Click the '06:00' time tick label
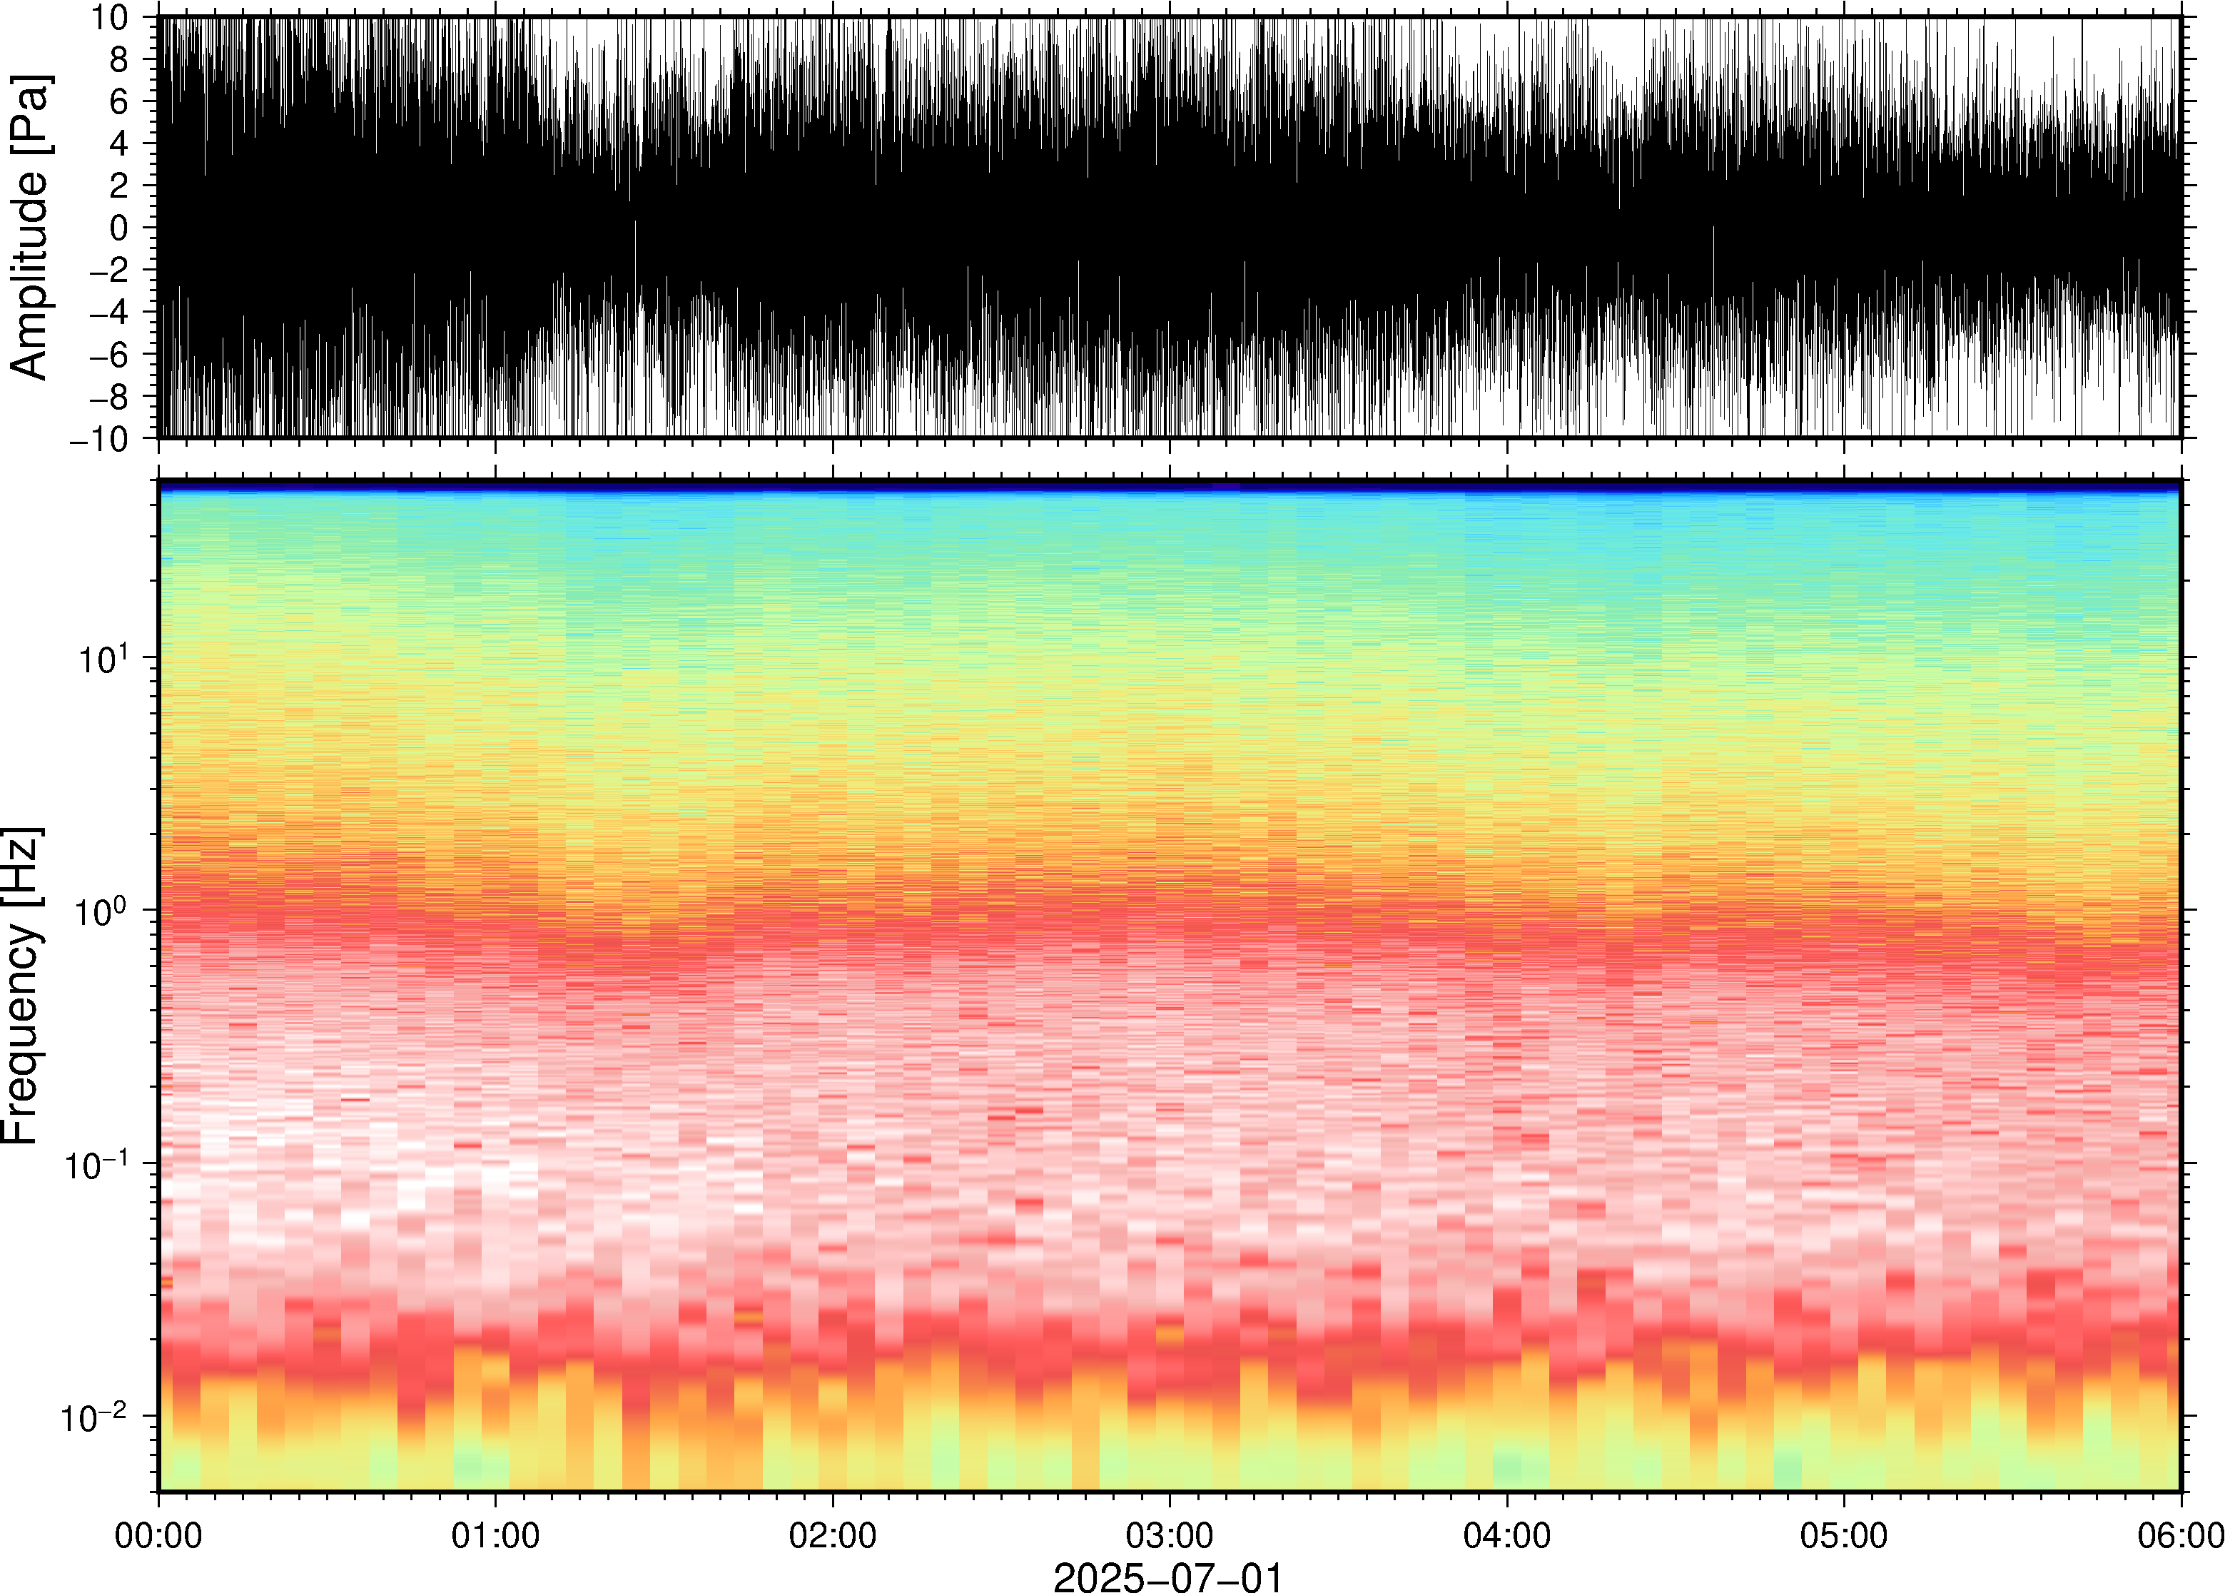 [2181, 1535]
